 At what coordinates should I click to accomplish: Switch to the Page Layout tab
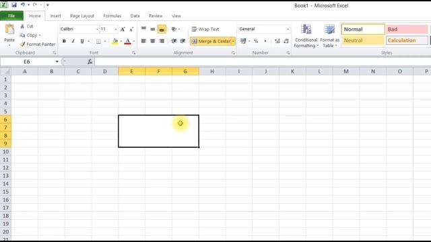tap(82, 16)
